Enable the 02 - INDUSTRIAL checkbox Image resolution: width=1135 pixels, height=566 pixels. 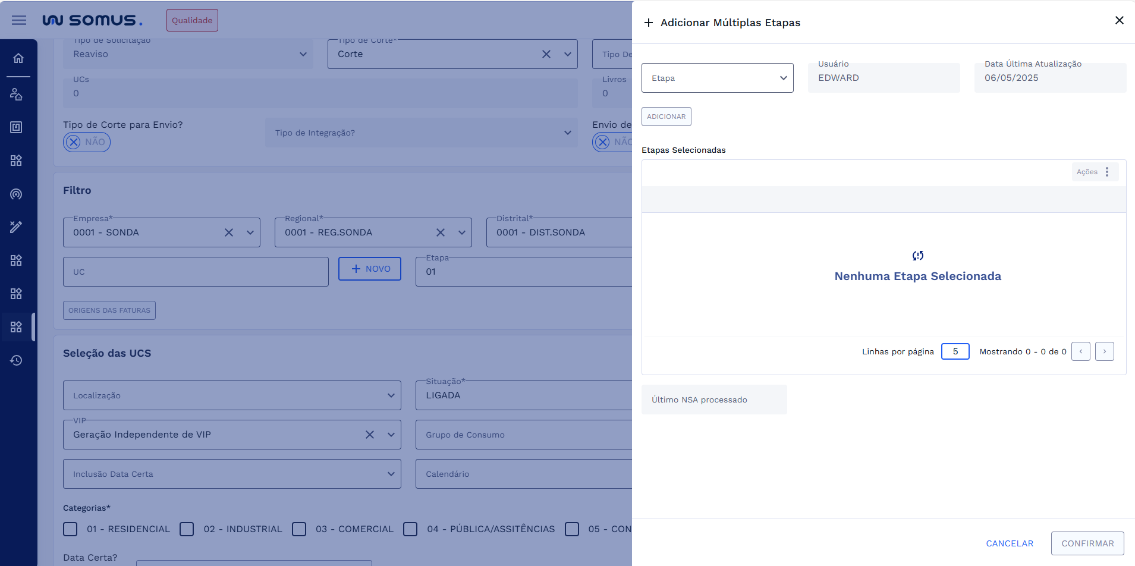[x=187, y=529]
